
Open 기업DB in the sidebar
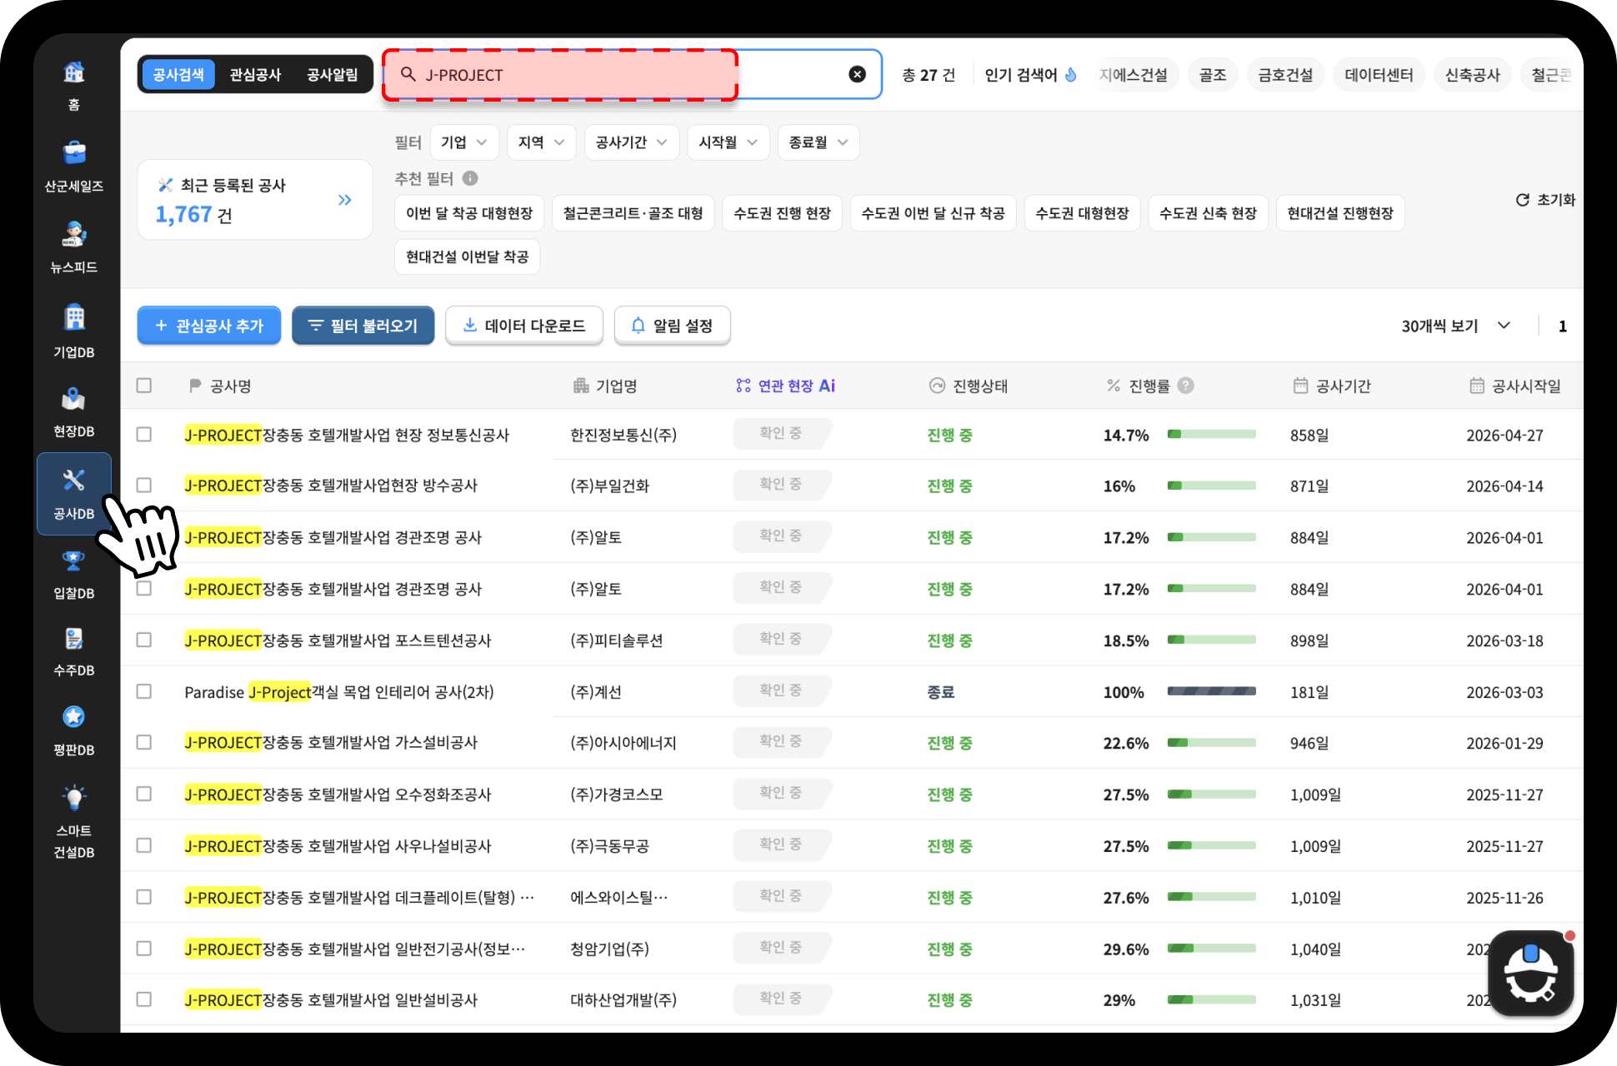(74, 331)
